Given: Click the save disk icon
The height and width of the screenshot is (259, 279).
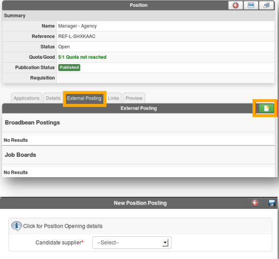Looking at the screenshot, I should 272,203.
